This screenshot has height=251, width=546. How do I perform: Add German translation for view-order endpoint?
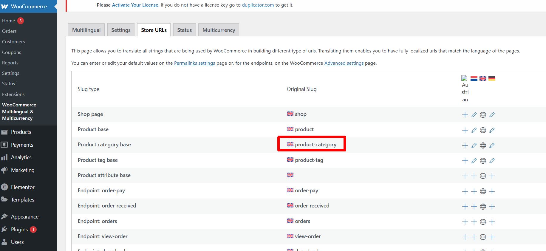492,237
